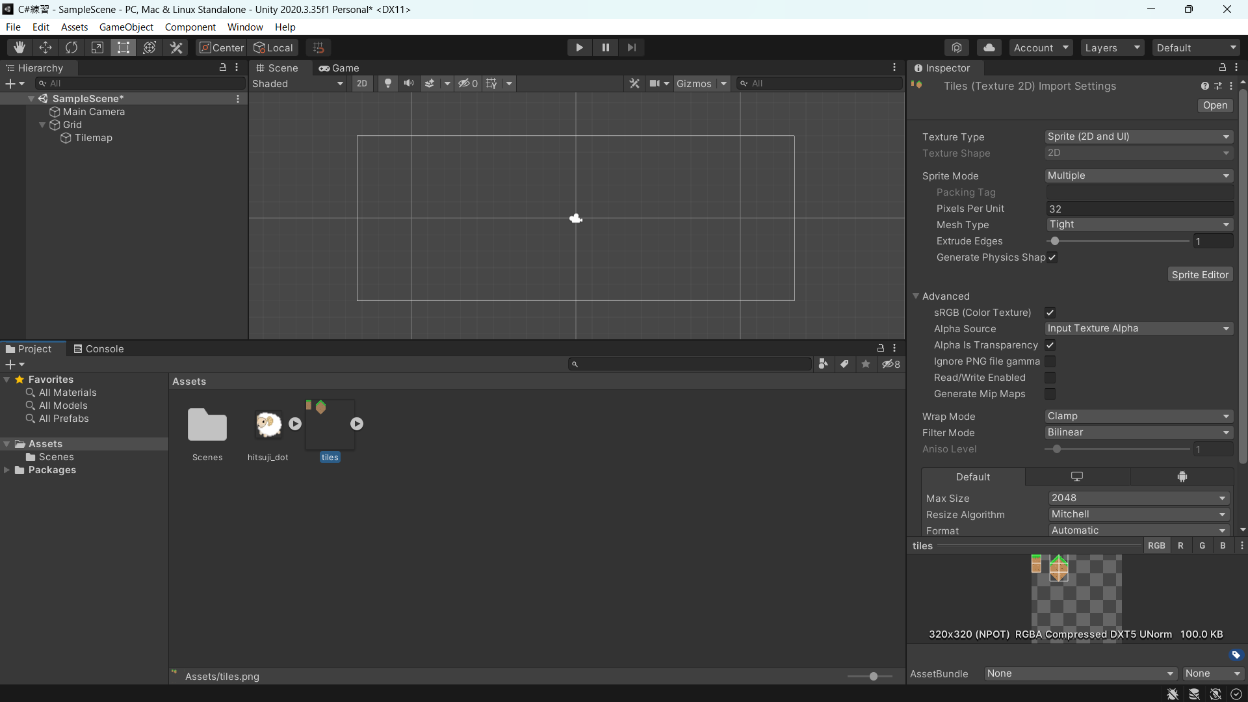Screen dimensions: 1248x702
Task: Select the Hand tool in toolbar
Action: 19,47
